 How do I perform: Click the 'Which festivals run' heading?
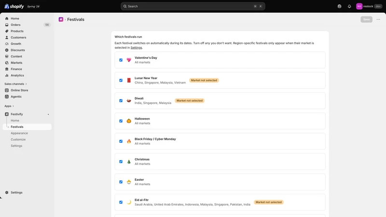click(x=128, y=37)
